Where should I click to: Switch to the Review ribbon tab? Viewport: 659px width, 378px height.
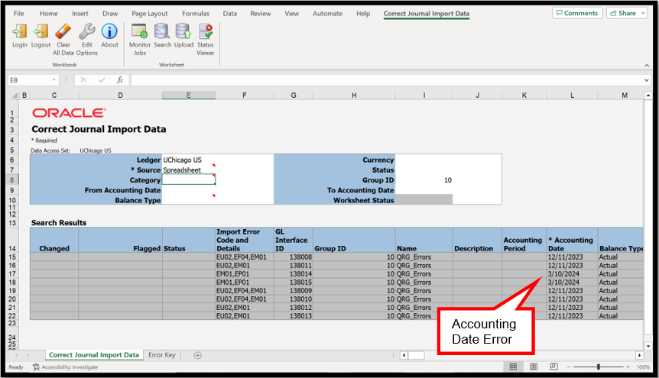[261, 14]
